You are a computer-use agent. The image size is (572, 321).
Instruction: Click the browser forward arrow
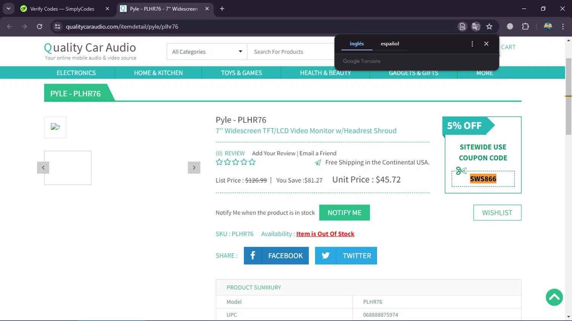click(24, 27)
